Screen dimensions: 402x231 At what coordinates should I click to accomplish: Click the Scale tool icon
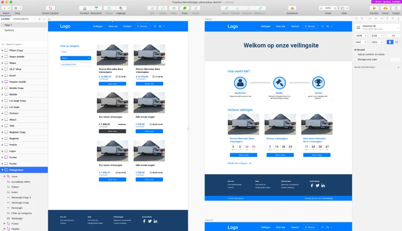[x=184, y=8]
